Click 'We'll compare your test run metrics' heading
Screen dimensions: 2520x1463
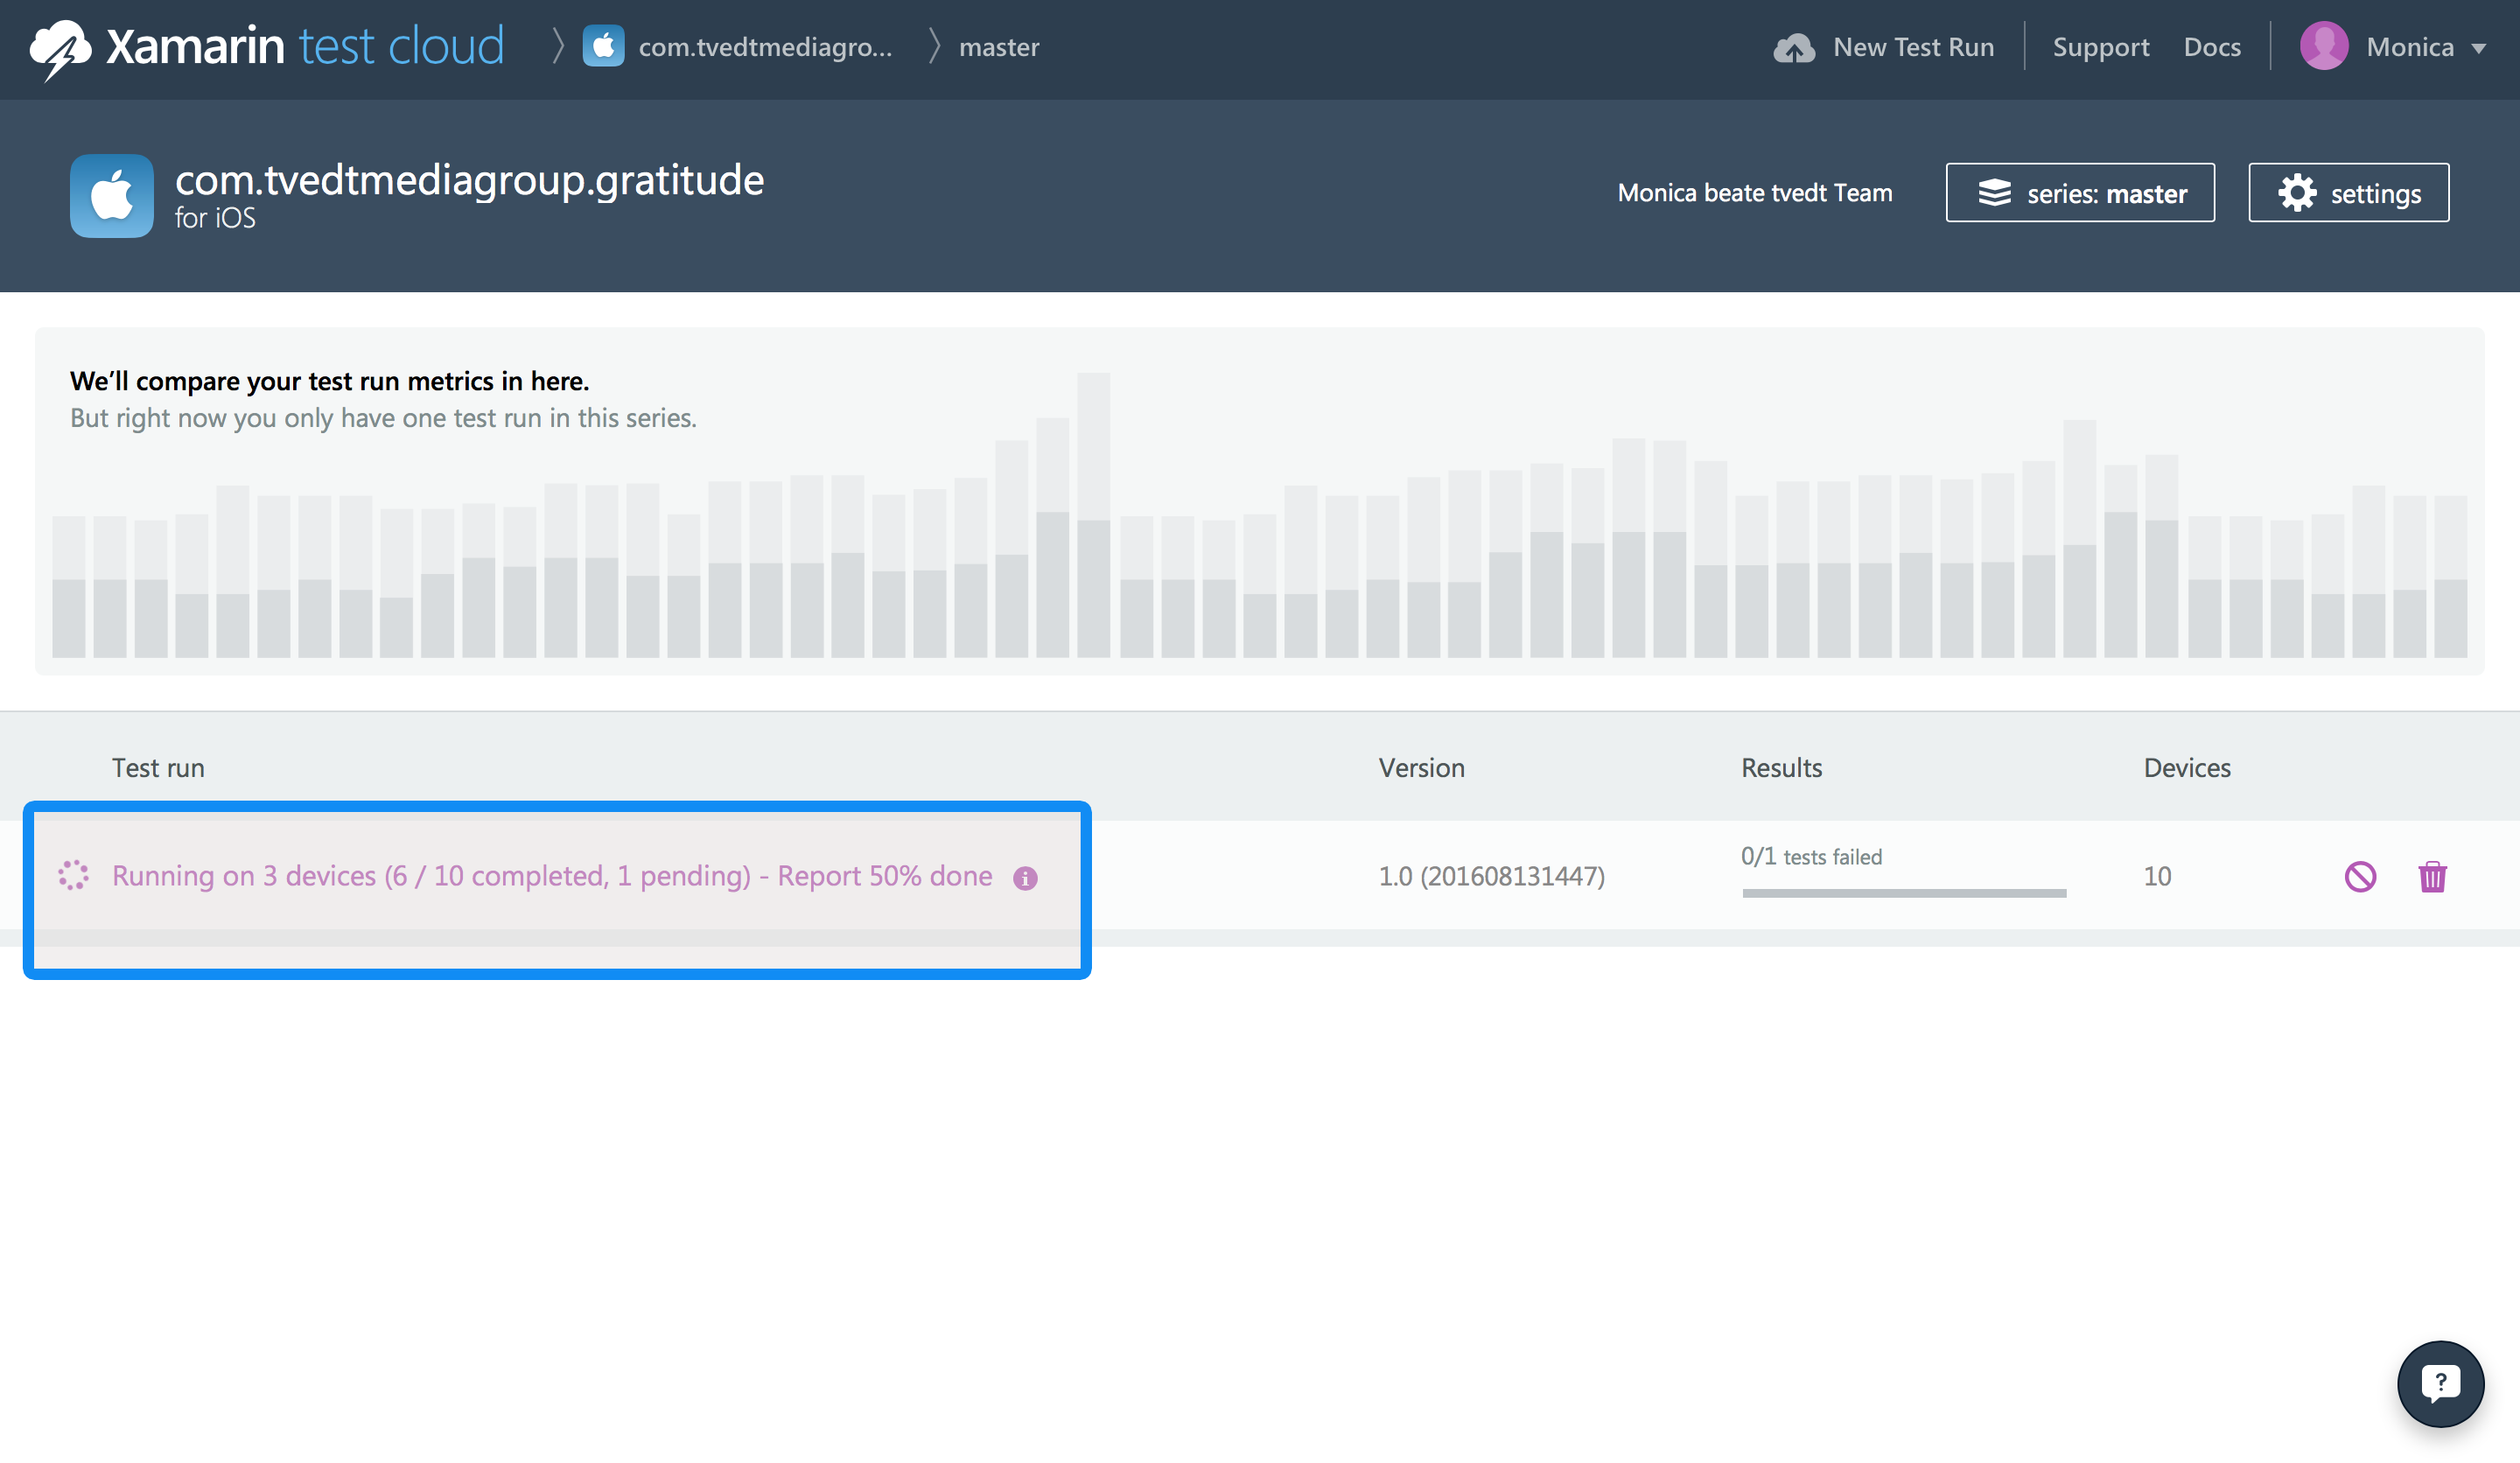pyautogui.click(x=329, y=381)
